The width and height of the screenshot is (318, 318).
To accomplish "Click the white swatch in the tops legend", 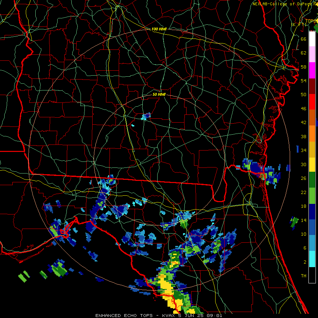I will 312,39.
